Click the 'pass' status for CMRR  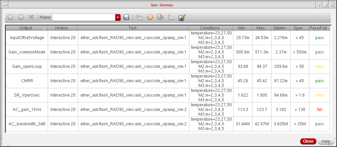319,81
